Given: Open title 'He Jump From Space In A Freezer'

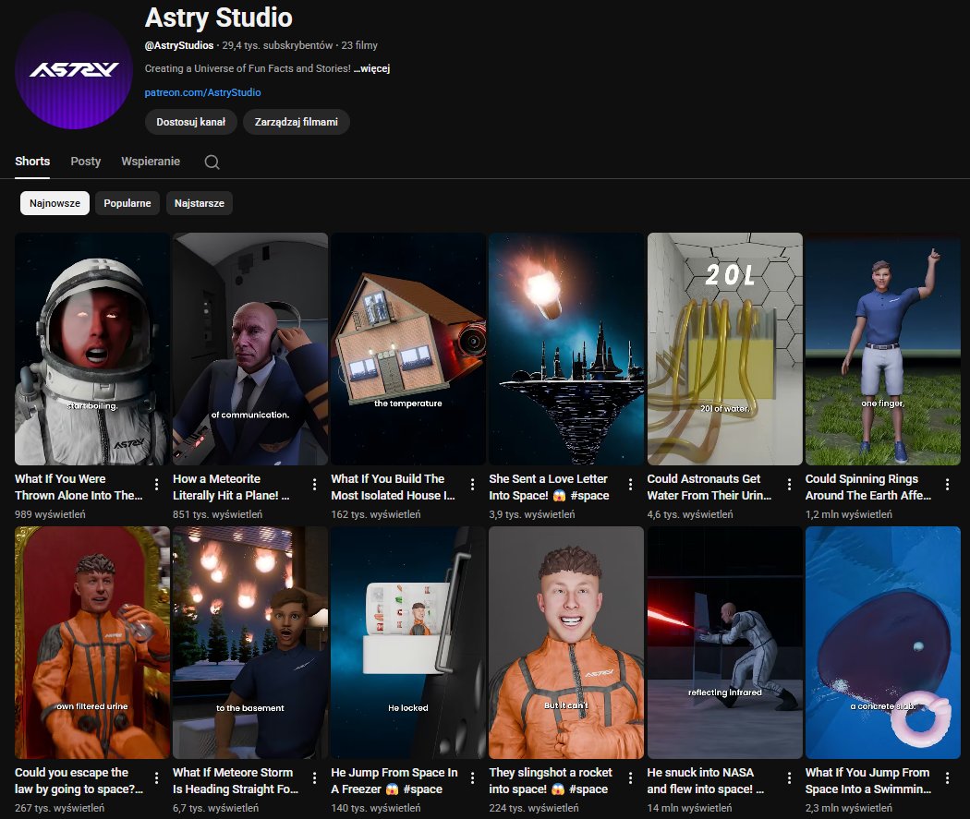Looking at the screenshot, I should 394,780.
